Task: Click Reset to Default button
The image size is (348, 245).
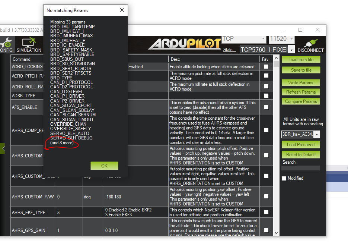Action: tap(301, 155)
